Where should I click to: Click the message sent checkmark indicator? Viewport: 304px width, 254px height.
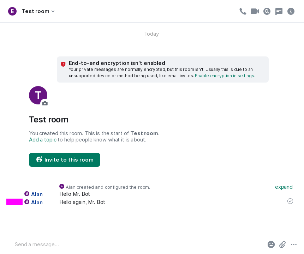click(290, 201)
